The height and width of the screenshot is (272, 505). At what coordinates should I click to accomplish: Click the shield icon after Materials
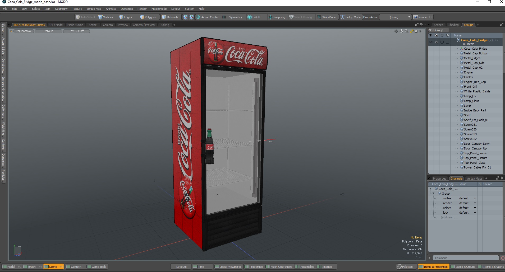[185, 17]
